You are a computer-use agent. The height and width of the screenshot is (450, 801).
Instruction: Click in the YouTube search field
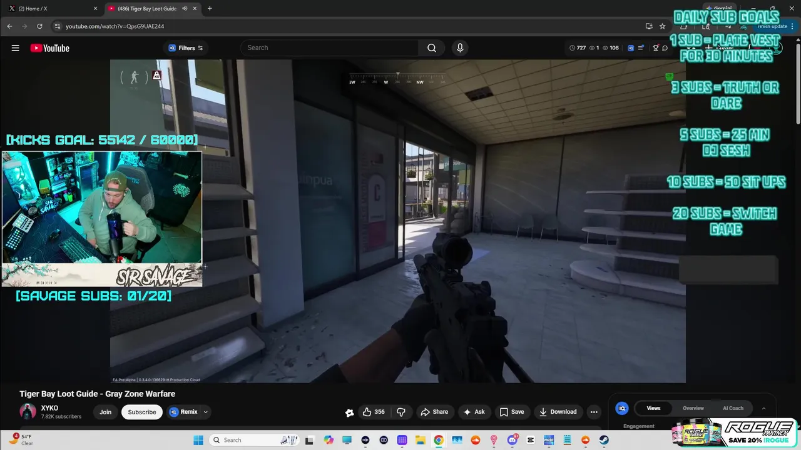(x=330, y=48)
